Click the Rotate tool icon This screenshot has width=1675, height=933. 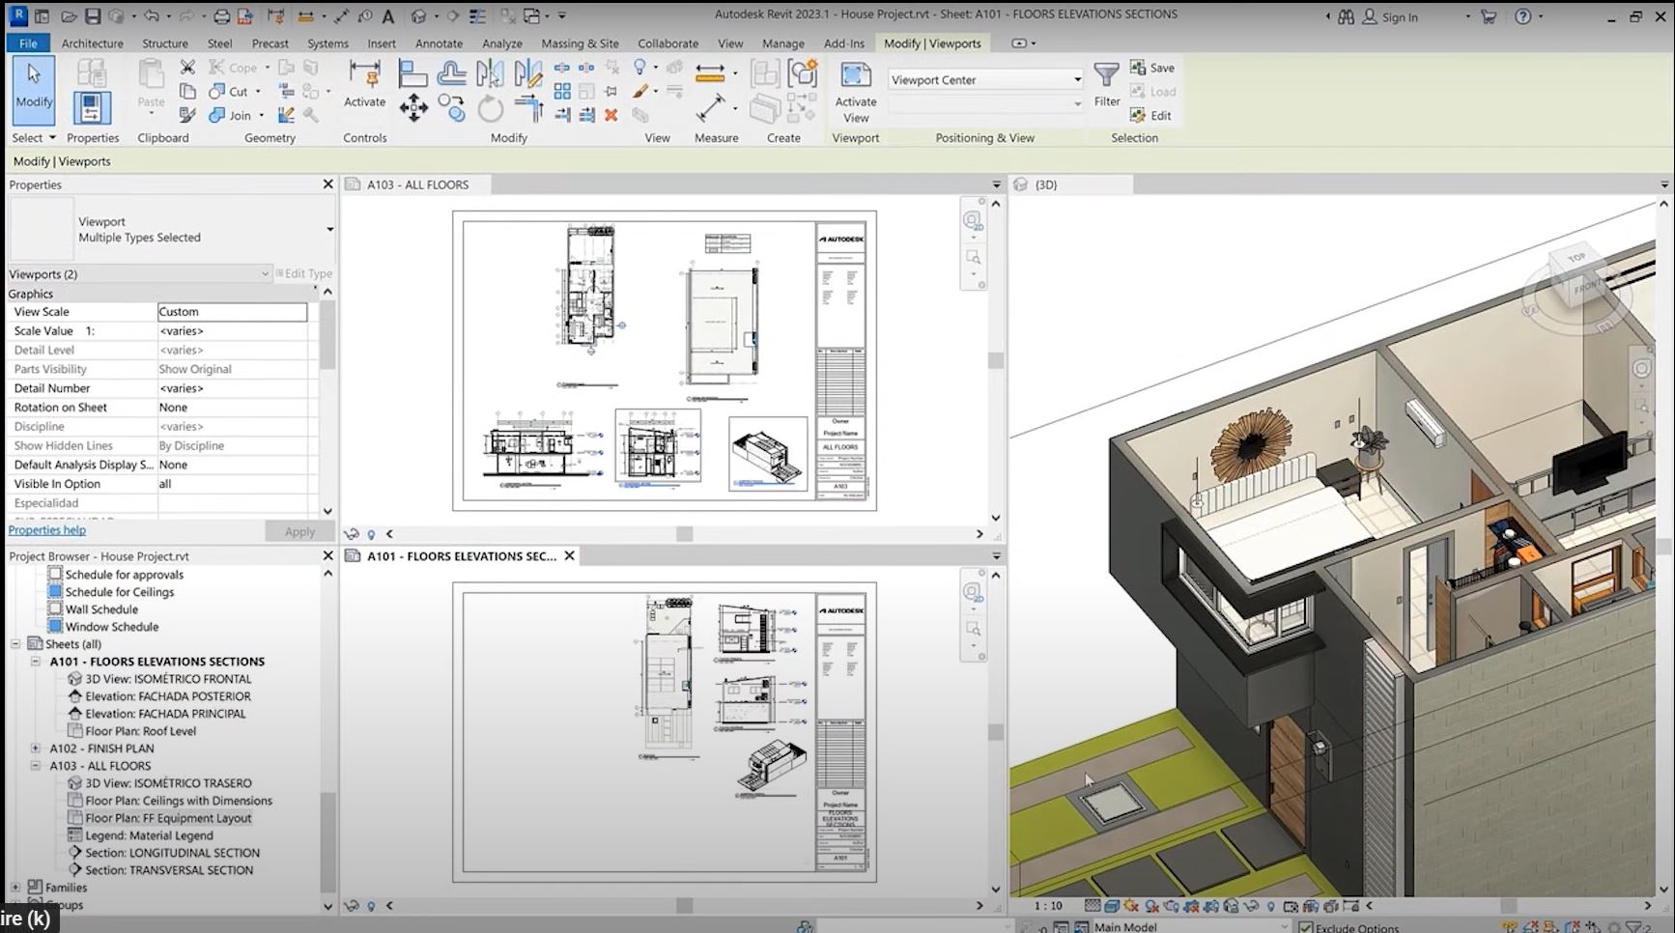tap(491, 109)
